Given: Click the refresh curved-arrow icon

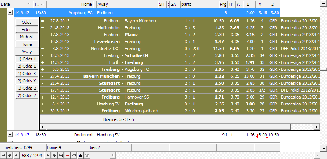Looking at the screenshot, I should pyautogui.click(x=74, y=156).
